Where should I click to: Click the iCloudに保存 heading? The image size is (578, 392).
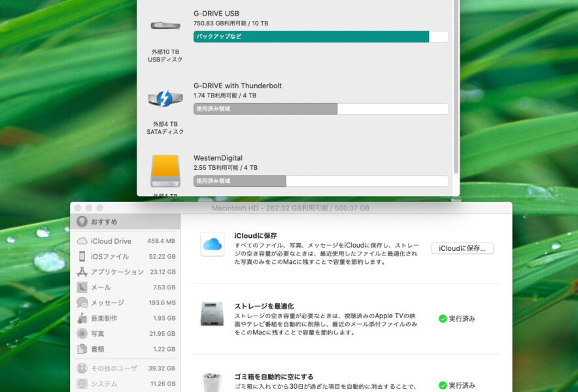[256, 235]
